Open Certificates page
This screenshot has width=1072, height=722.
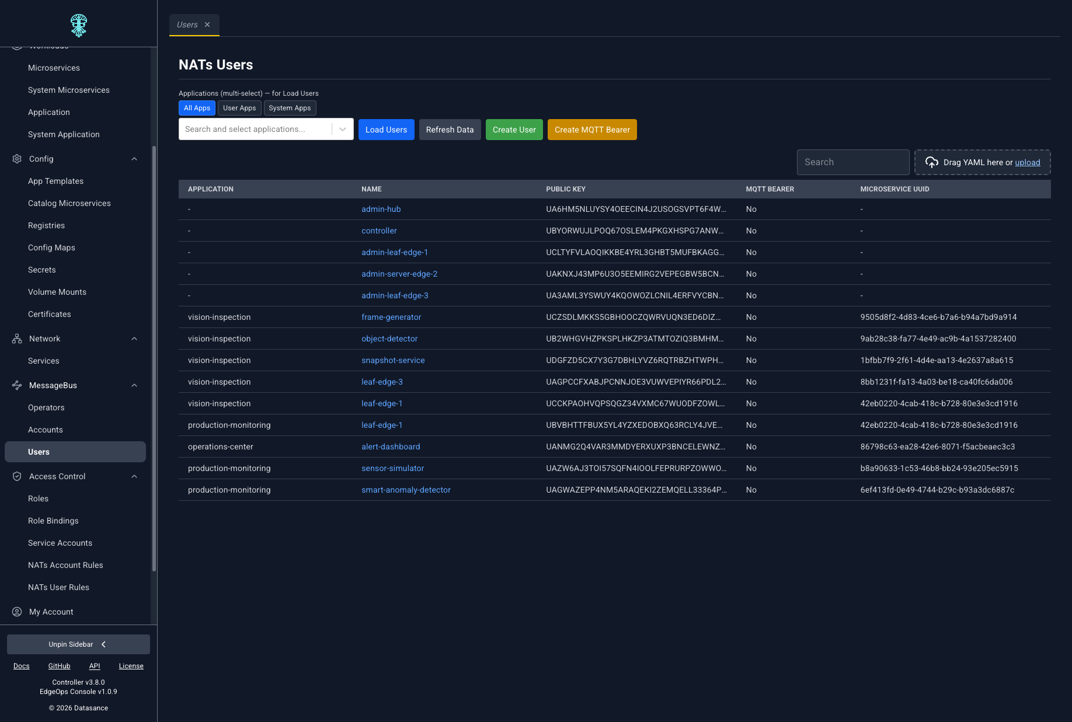coord(50,314)
